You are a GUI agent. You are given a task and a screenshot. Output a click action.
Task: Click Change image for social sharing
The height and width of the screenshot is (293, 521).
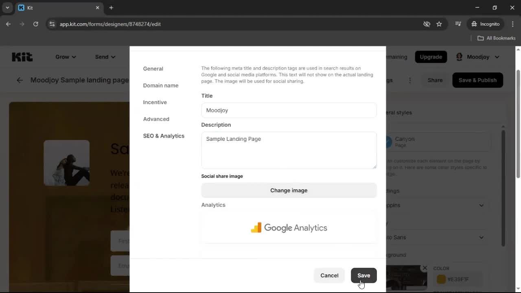pyautogui.click(x=289, y=190)
